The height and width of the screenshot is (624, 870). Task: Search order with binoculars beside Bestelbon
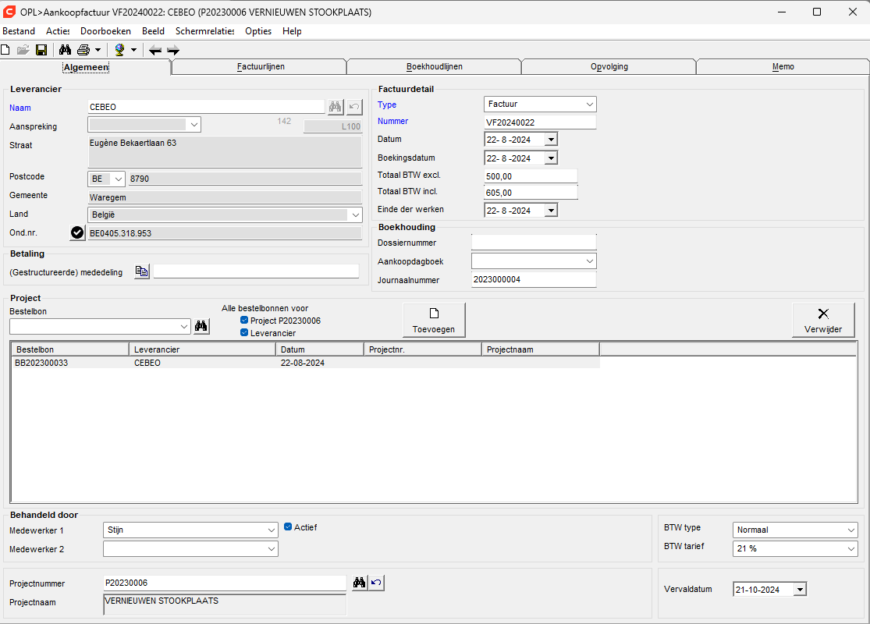201,326
